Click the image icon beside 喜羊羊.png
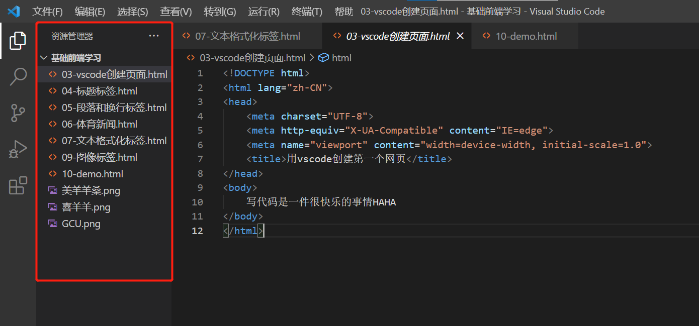Image resolution: width=699 pixels, height=326 pixels. coord(53,206)
